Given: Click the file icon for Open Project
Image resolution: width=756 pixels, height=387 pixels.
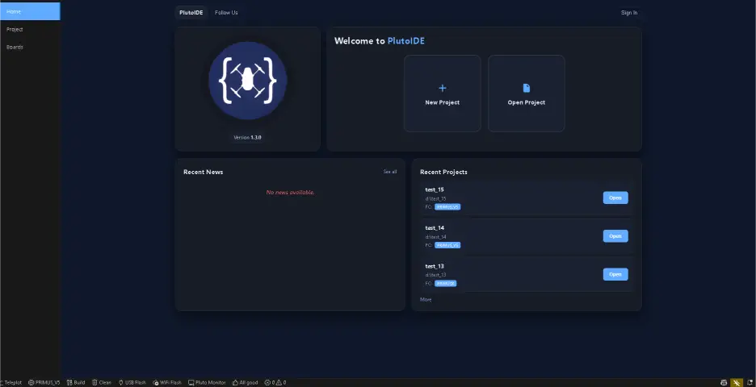Looking at the screenshot, I should tap(526, 88).
